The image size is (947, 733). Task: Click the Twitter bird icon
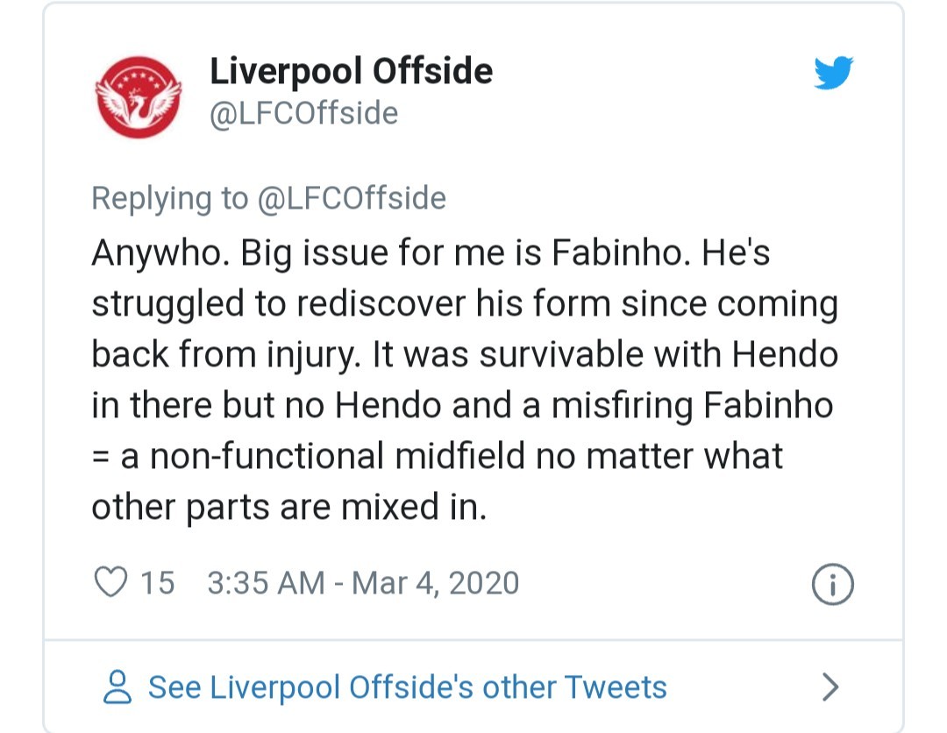833,74
